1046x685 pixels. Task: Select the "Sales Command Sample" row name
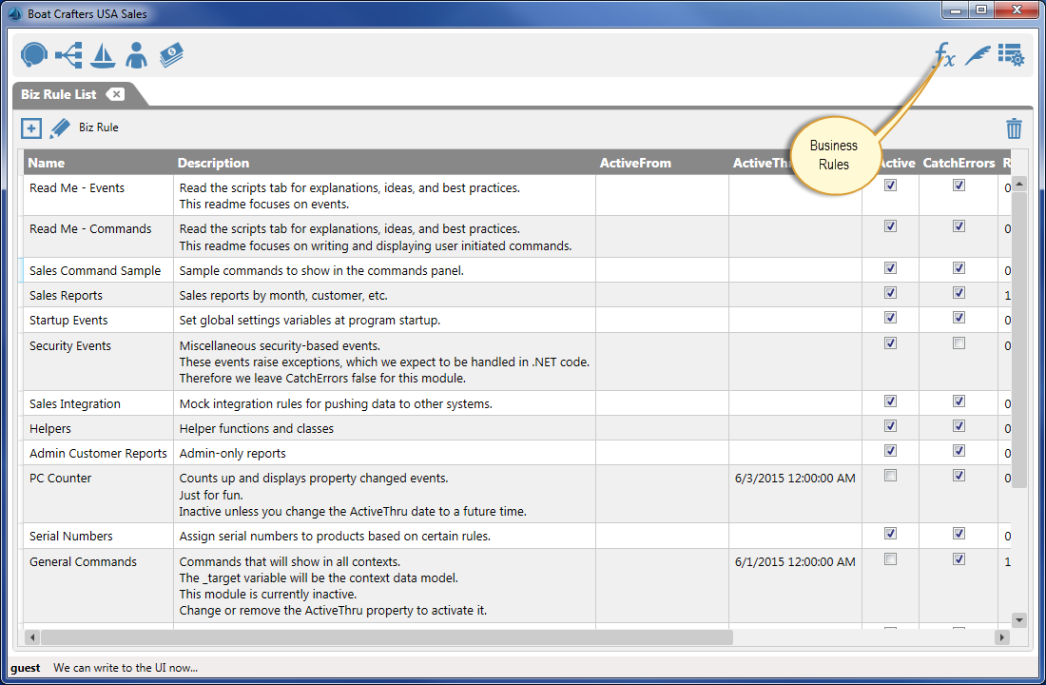click(x=95, y=270)
